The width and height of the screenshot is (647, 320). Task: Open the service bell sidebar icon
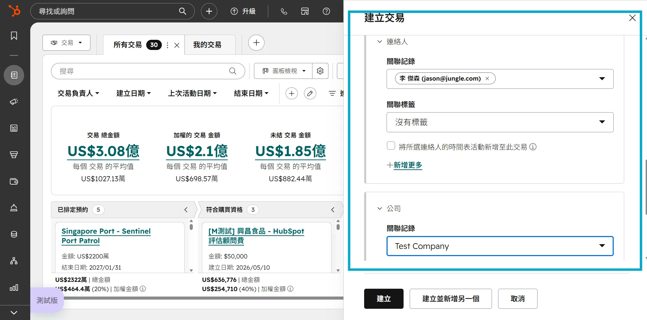click(14, 208)
